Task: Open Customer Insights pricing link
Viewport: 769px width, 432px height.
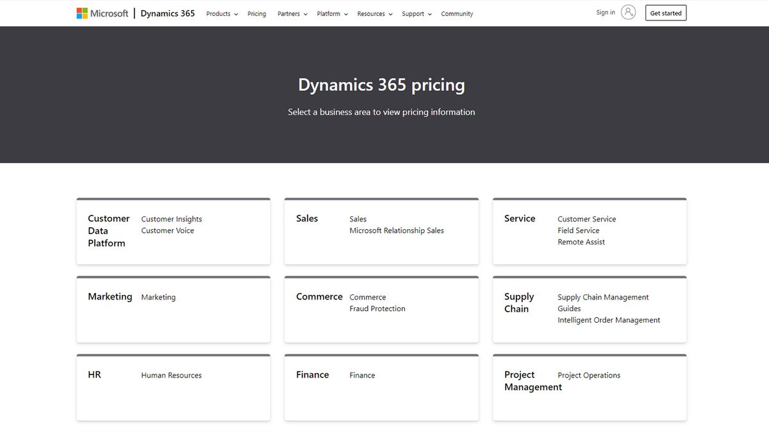Action: [172, 219]
